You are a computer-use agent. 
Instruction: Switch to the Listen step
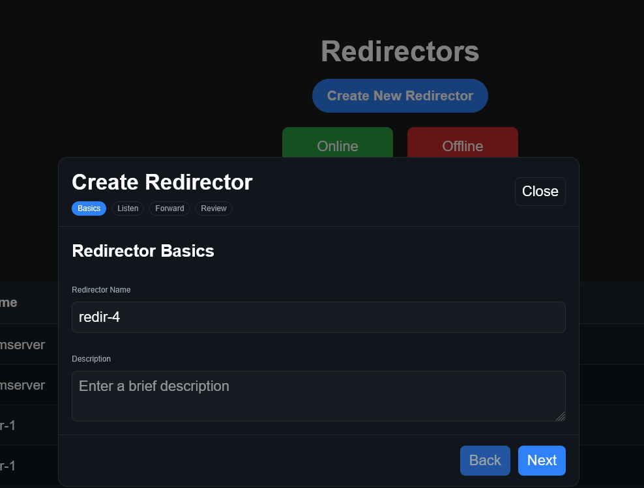[x=128, y=208]
